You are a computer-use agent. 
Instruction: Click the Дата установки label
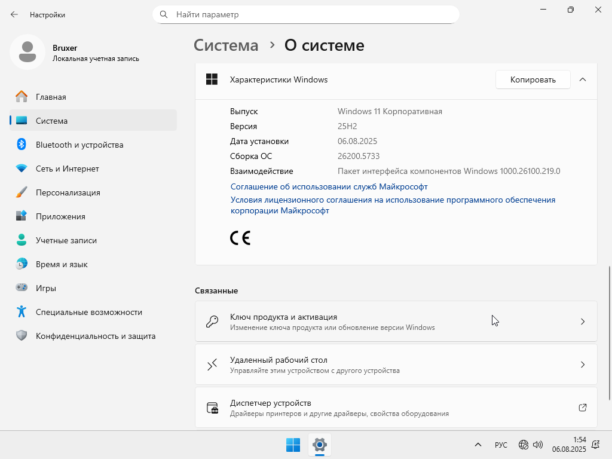pyautogui.click(x=259, y=141)
